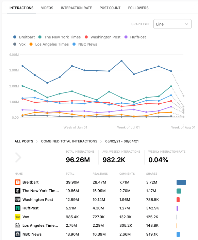Click The New York Times logo icon
The image size is (198, 240).
18,191
